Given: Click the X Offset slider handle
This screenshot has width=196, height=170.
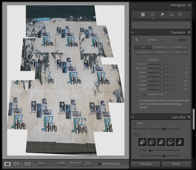Looking at the screenshot, I should (x=162, y=85).
